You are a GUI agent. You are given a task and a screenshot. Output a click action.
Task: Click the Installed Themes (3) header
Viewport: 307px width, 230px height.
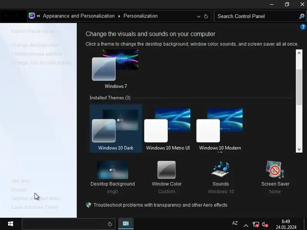point(110,98)
